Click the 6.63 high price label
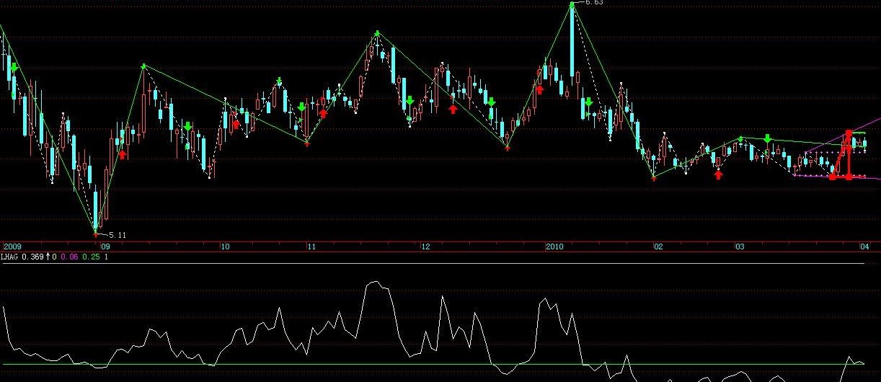881x382 pixels. [x=594, y=3]
